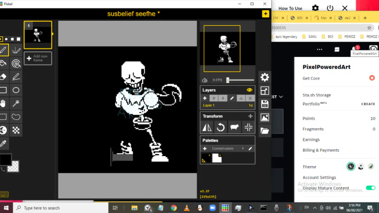Viewport: 379px width, 213px height.
Task: Click yellow plus create new sprite button
Action: click(265, 14)
